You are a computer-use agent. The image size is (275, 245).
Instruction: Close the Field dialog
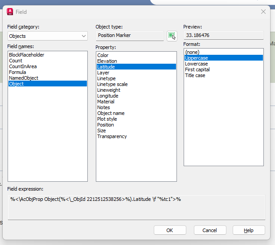pyautogui.click(x=263, y=12)
